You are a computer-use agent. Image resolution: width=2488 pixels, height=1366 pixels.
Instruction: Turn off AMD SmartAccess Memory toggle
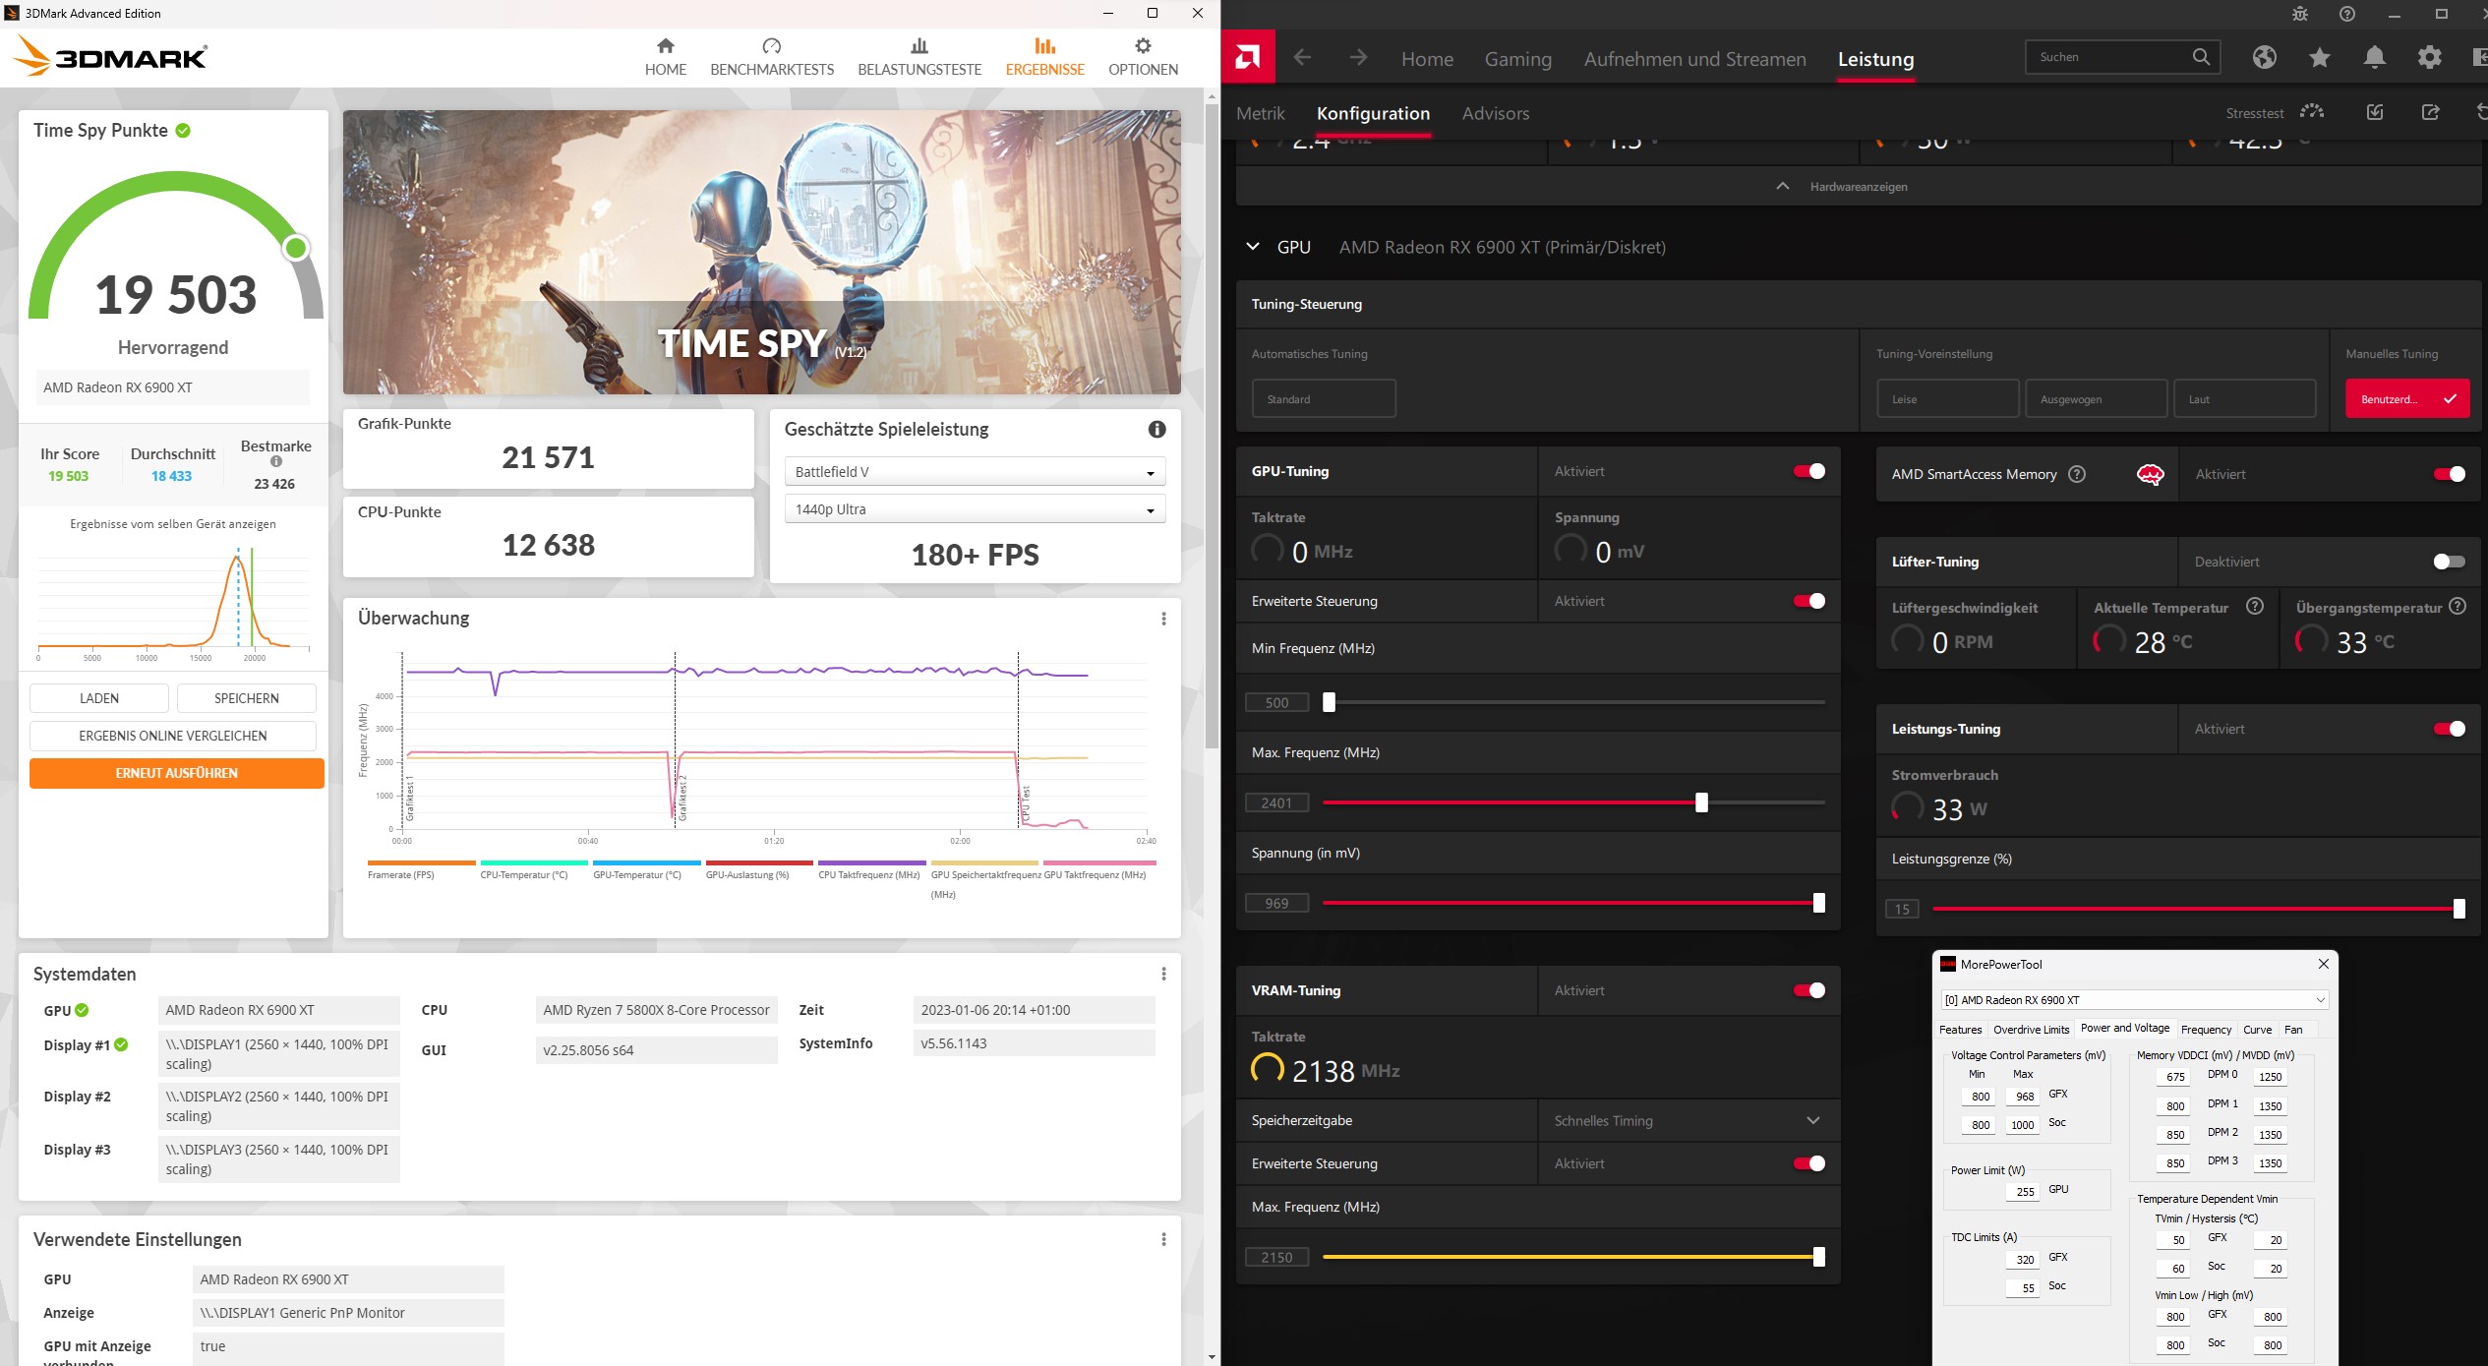2448,474
